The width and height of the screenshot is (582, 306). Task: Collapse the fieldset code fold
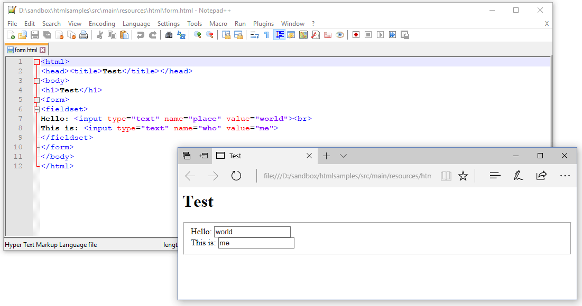click(x=36, y=109)
